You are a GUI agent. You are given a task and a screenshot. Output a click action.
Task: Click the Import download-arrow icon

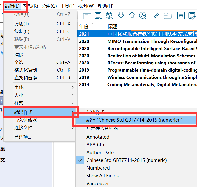pos(121,16)
